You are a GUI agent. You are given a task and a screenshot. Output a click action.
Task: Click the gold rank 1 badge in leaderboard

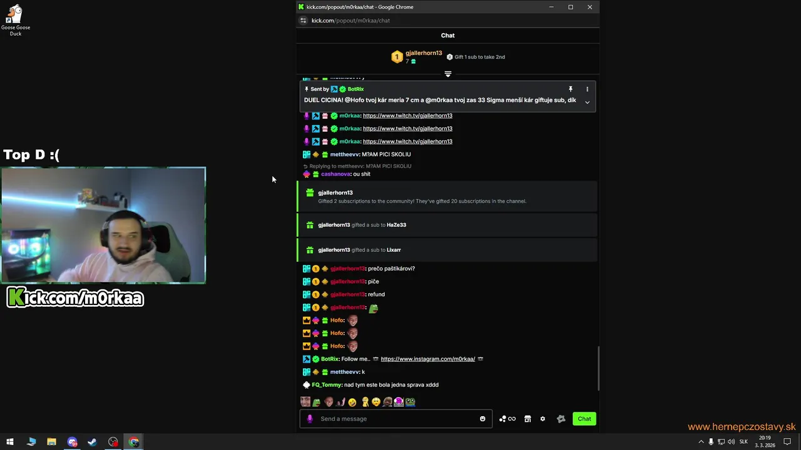[x=397, y=57]
